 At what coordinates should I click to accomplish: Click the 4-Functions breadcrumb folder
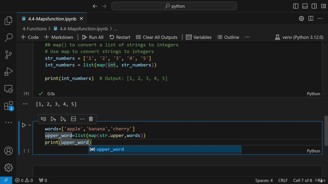click(x=34, y=29)
